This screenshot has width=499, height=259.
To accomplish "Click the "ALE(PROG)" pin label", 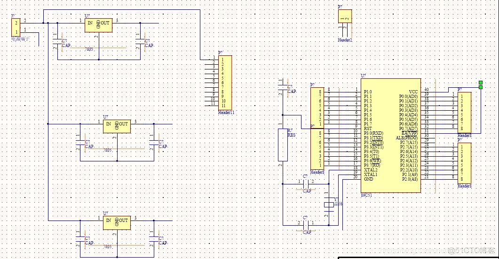I will pyautogui.click(x=406, y=138).
